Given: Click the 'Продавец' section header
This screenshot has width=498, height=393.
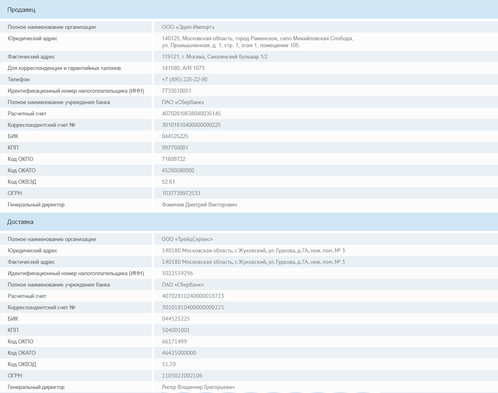Looking at the screenshot, I should click(x=249, y=10).
